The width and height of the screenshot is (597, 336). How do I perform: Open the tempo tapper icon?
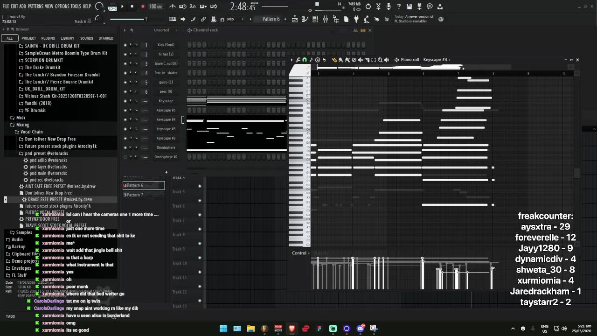click(367, 19)
